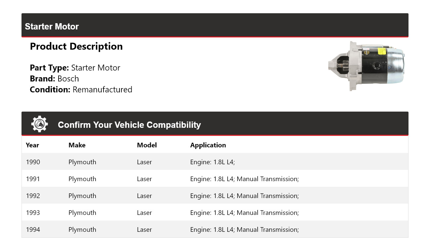Click Plymouth in the 1990 row
430x251 pixels.
pos(82,162)
